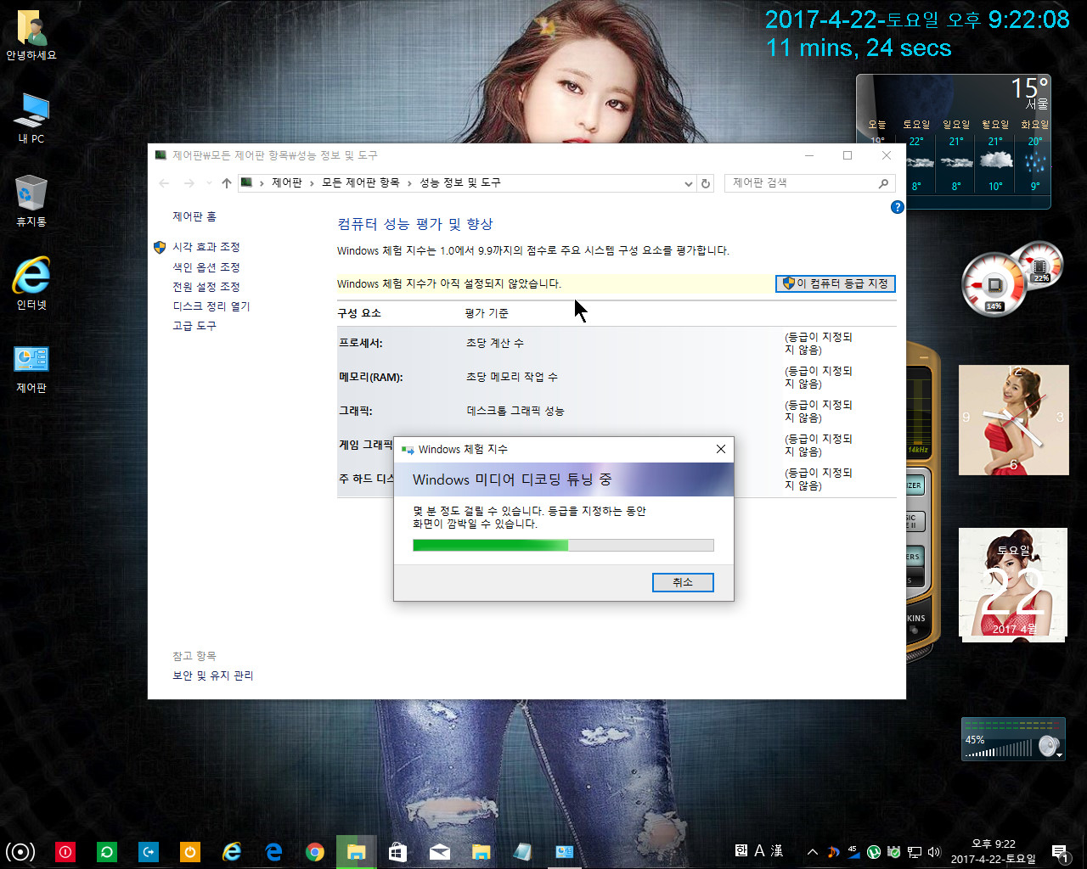Open 고급 도구 link
Screen dimensions: 1087x869
[194, 326]
